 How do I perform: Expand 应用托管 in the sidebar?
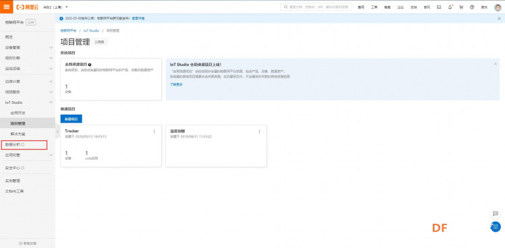point(28,155)
